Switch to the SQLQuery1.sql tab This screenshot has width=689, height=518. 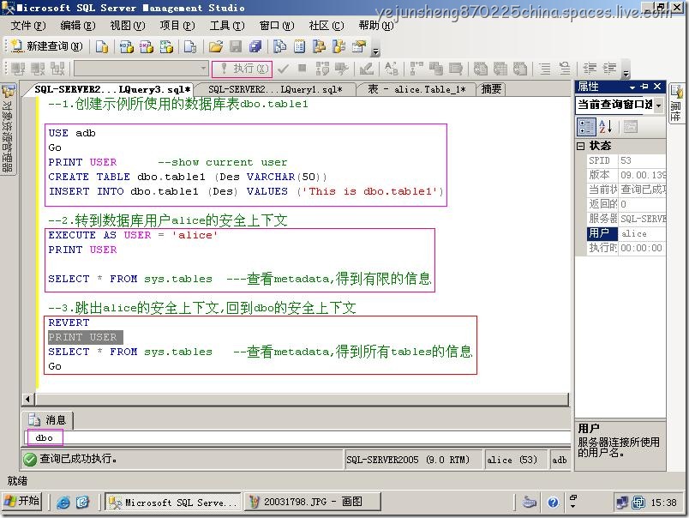(275, 89)
